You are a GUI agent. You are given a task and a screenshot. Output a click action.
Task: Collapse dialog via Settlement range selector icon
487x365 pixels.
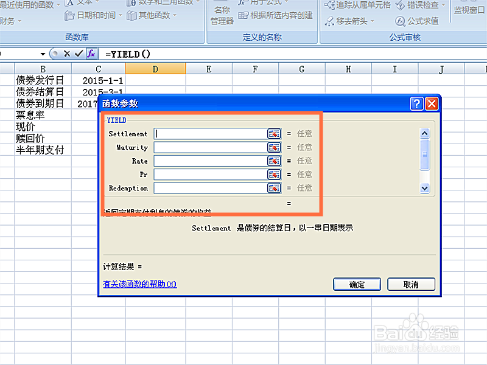274,134
